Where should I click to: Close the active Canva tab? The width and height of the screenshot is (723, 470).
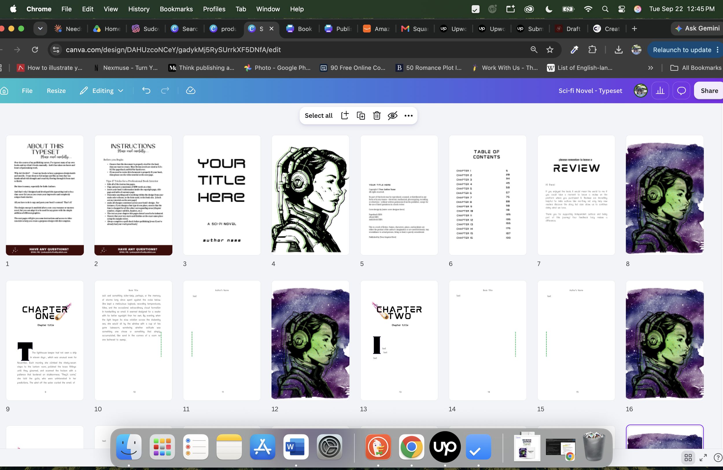point(271,29)
